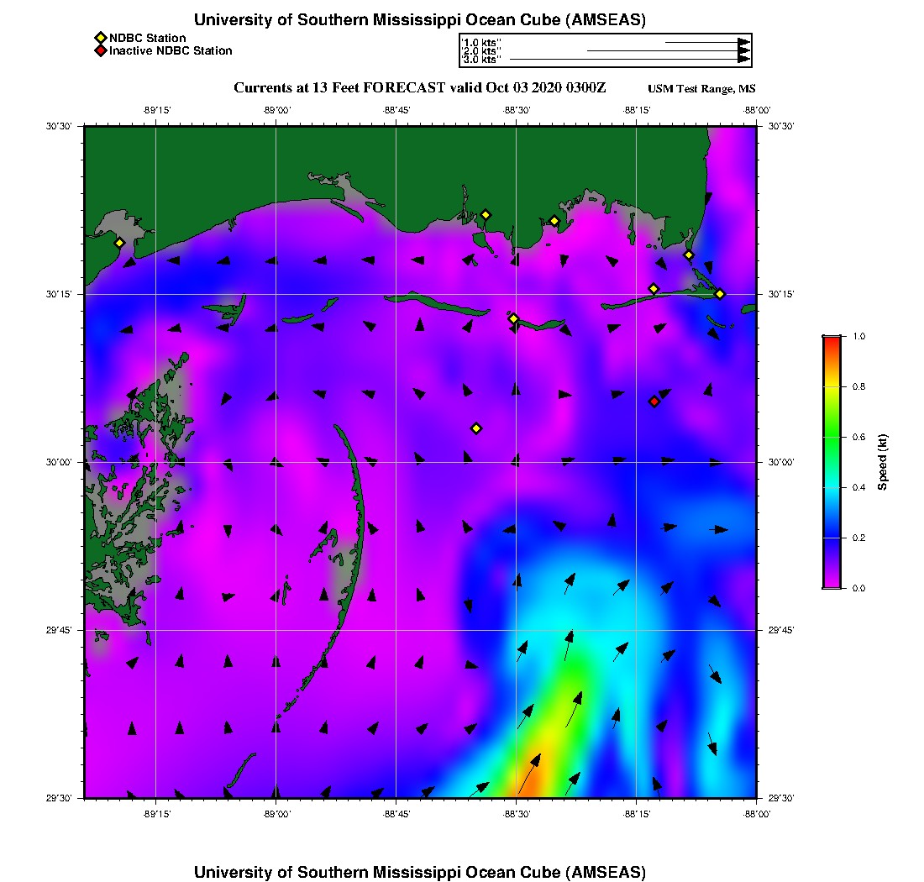Click the northernmost yellow NDBC station marker

pos(486,214)
